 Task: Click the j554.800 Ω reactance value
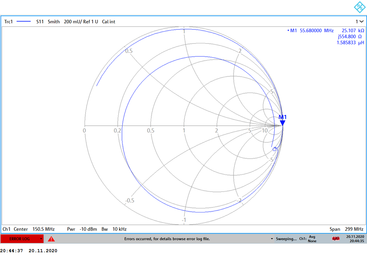click(350, 36)
